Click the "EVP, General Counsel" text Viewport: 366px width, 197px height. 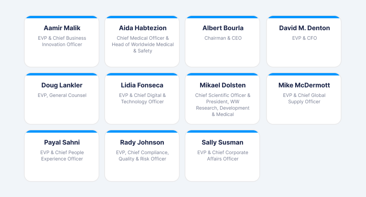(62, 95)
